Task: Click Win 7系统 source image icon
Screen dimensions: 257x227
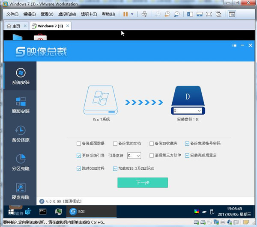Action: point(101,100)
